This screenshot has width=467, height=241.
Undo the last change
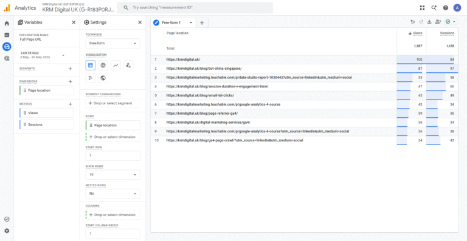click(412, 22)
